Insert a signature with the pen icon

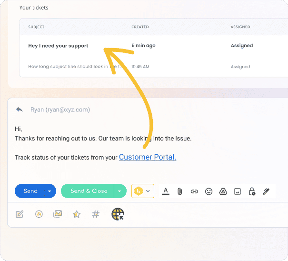266,191
